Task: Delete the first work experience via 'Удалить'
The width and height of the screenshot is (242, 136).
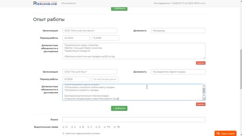Action: (x=201, y=63)
